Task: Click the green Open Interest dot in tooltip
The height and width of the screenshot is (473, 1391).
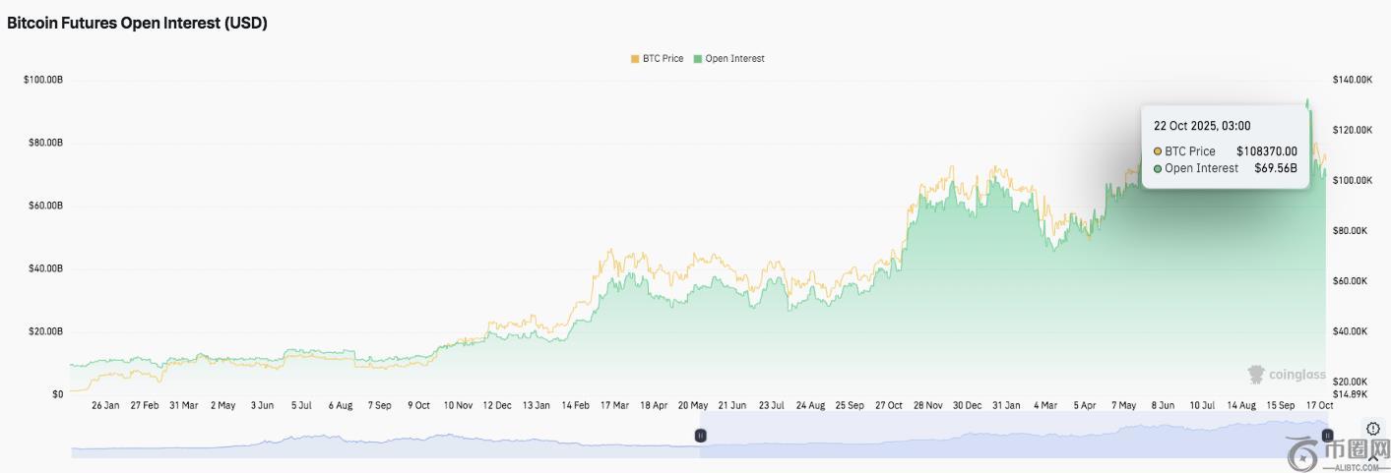Action: point(1158,168)
